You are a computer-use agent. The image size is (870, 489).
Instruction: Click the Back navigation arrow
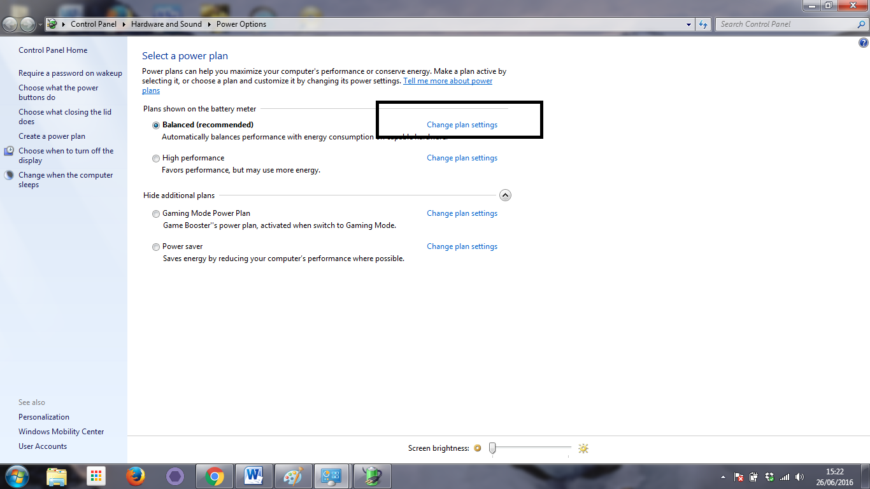[x=11, y=24]
